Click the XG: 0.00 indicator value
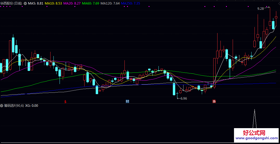 [x=32, y=106]
